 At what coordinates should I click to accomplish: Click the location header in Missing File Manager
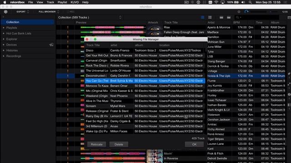tap(164, 45)
